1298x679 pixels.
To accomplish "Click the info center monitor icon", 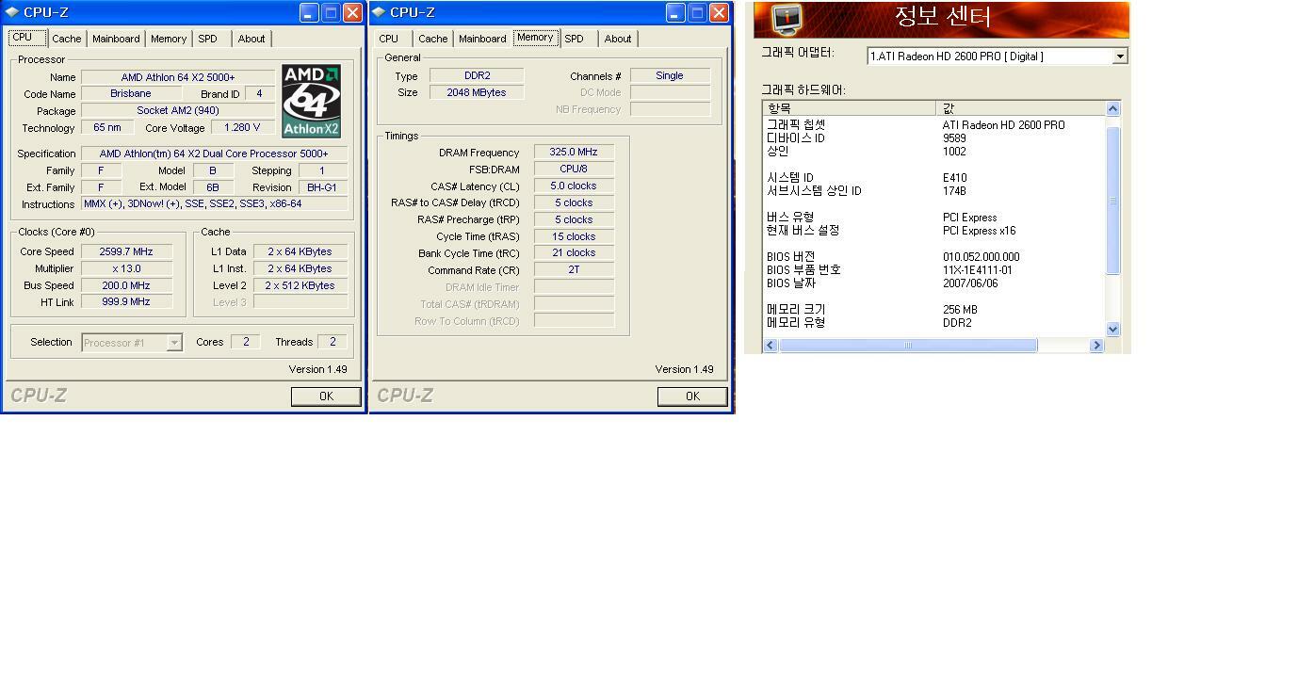I will [x=786, y=19].
